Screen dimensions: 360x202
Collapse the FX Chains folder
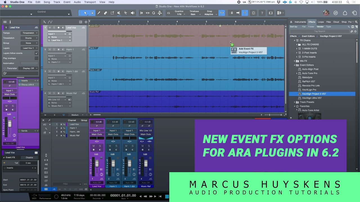(294, 40)
